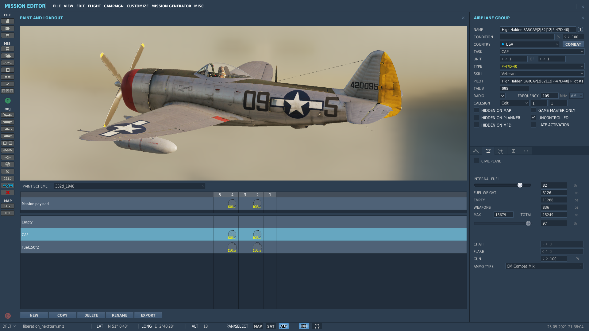Click the red X remove object icon
Viewport: 589px width, 331px height.
(8, 192)
